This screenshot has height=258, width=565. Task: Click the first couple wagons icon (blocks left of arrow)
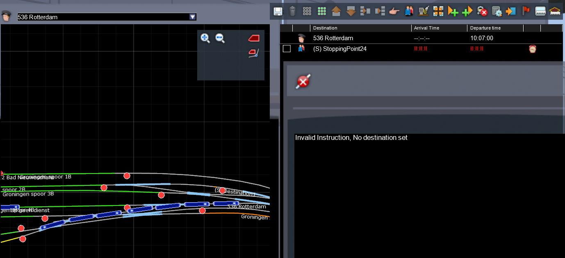(365, 11)
